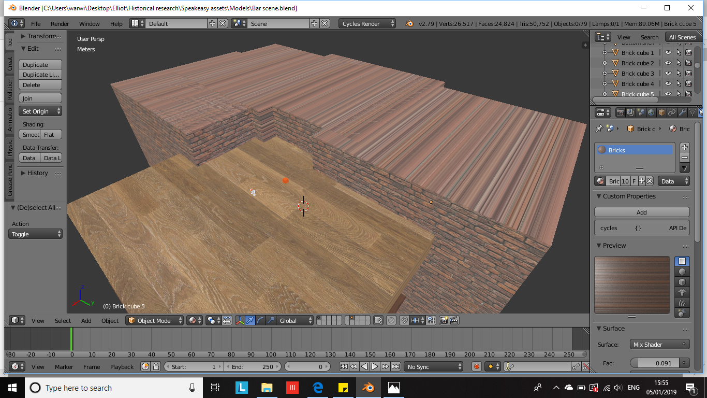Click the Join button

pos(40,98)
